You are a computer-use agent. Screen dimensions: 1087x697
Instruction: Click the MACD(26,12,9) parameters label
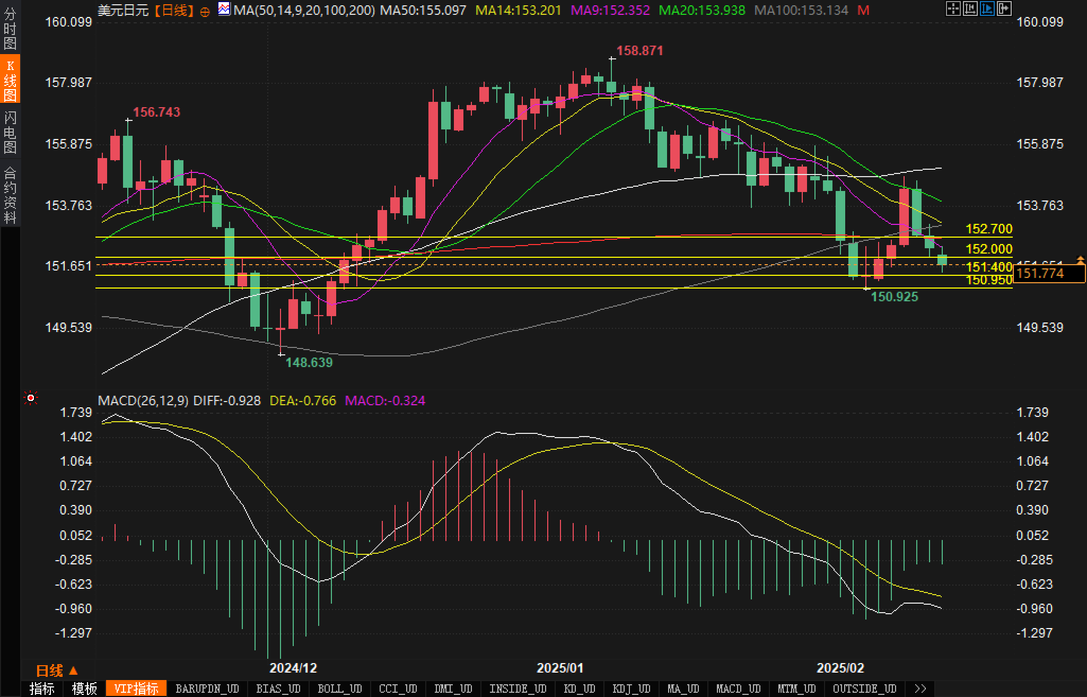143,400
